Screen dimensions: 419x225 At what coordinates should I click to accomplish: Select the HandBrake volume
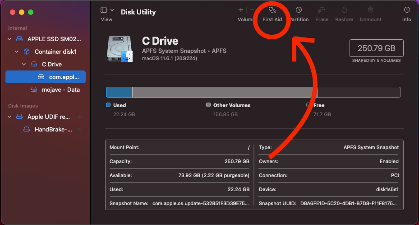(53, 130)
